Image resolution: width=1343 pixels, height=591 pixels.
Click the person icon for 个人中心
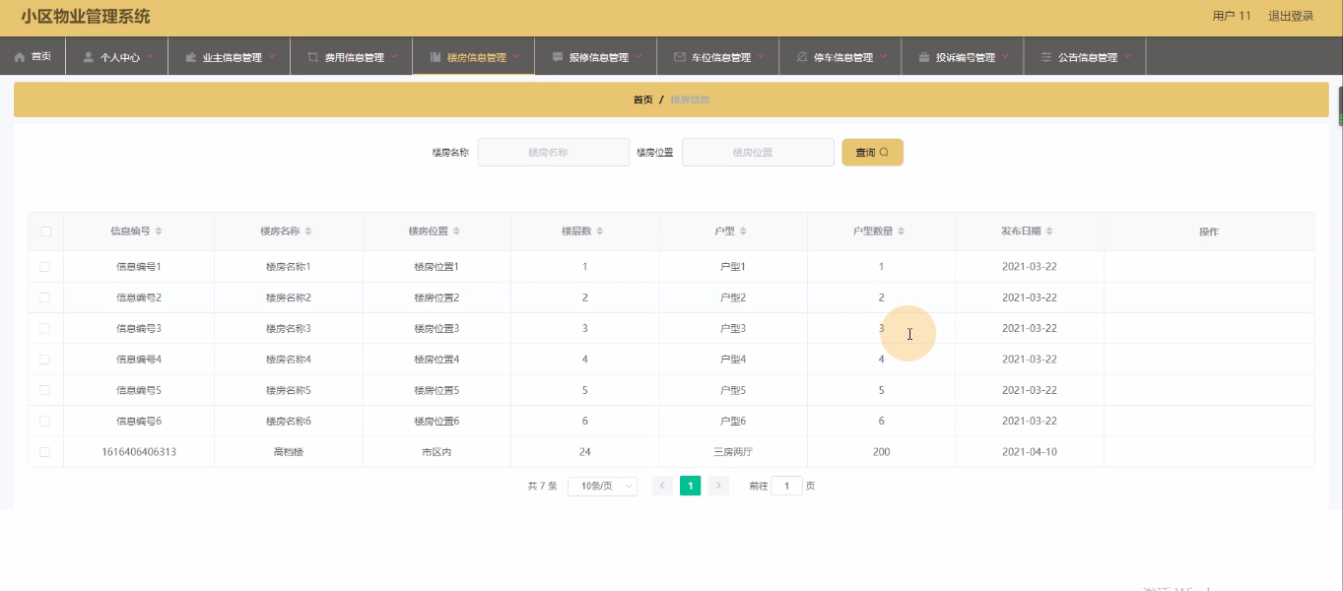pyautogui.click(x=89, y=57)
